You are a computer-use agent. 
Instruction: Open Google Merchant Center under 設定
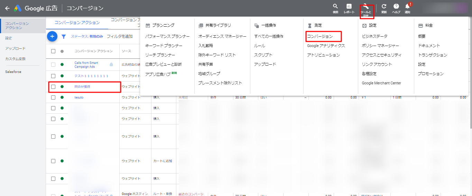point(381,83)
